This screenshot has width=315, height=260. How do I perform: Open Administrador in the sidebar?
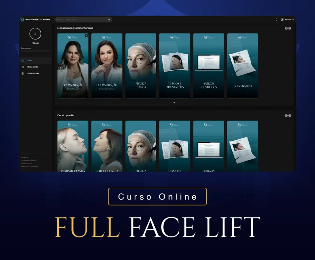click(x=36, y=74)
